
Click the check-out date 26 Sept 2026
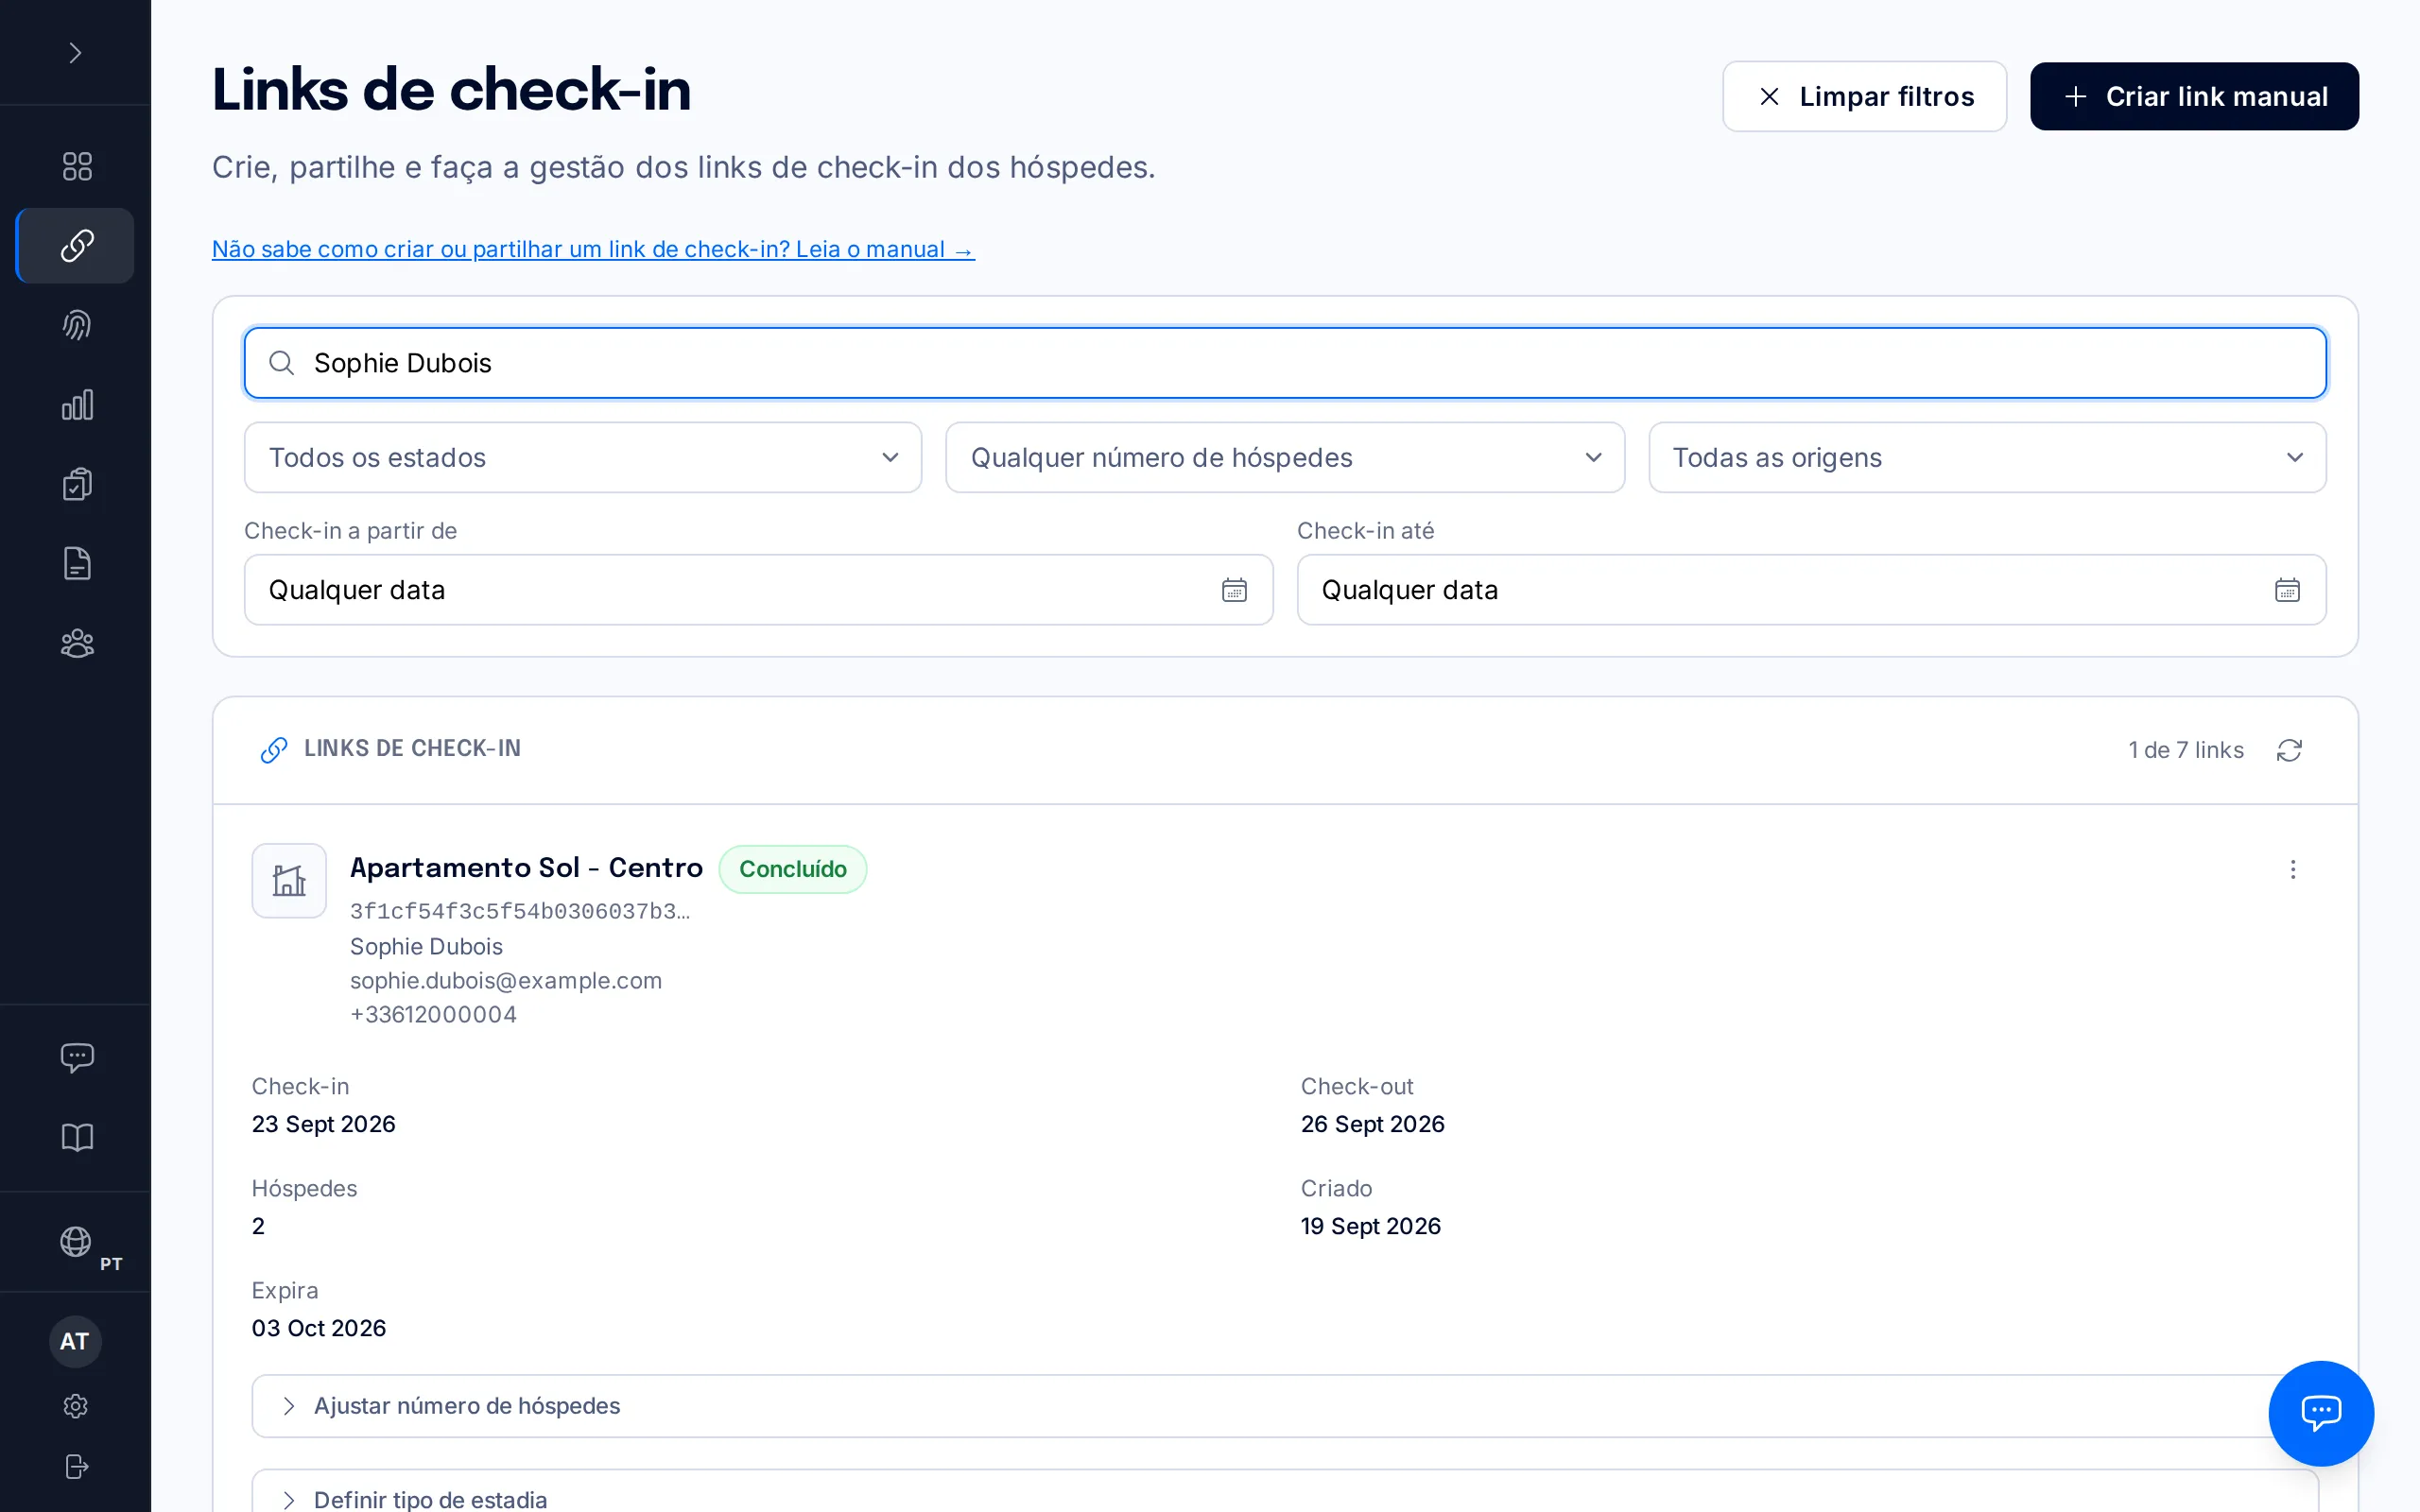coord(1372,1124)
